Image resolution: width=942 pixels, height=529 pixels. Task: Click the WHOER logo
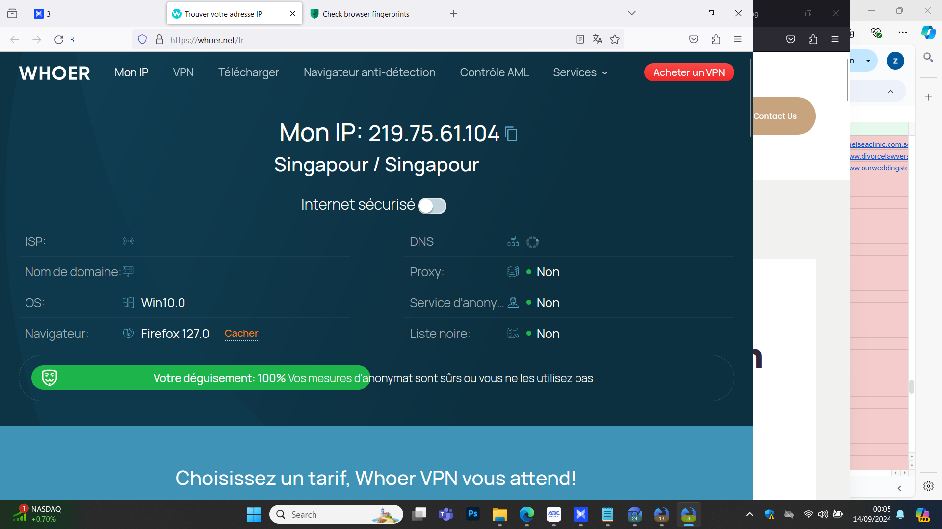coord(54,73)
